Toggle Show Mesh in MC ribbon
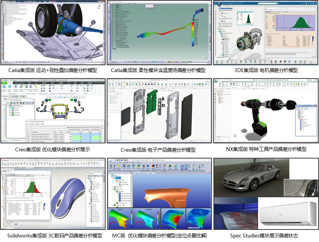 tap(182, 167)
